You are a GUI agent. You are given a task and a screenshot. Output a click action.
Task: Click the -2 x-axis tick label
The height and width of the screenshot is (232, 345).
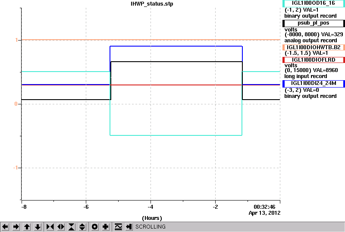click(215, 207)
